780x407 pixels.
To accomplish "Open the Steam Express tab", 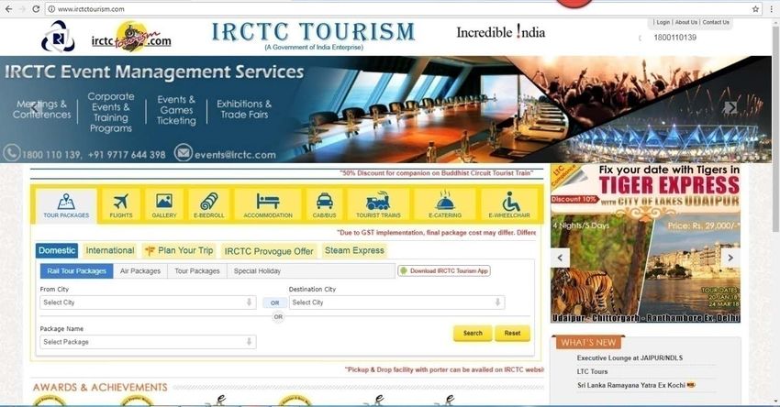I will coord(354,250).
